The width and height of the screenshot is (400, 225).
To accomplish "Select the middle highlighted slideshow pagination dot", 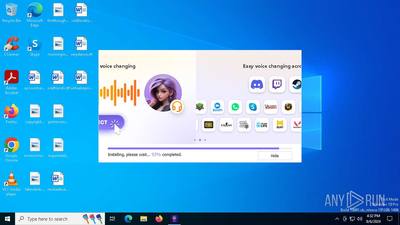I will [x=200, y=140].
